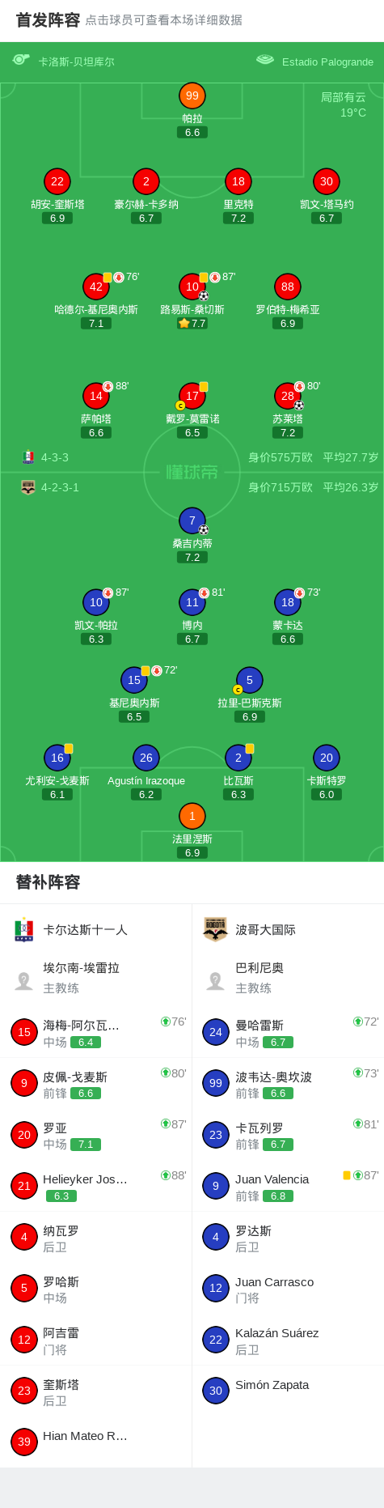Open goalkeeper number 99 帕拉 details

point(192,96)
